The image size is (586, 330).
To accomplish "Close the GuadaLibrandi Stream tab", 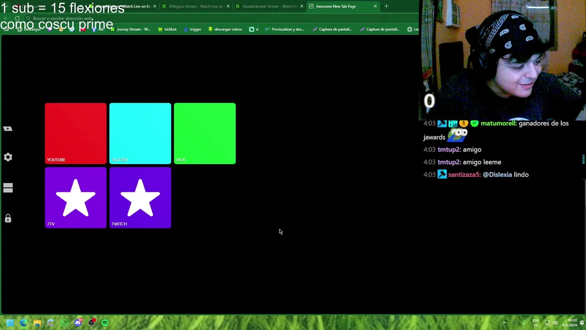I will [x=302, y=6].
